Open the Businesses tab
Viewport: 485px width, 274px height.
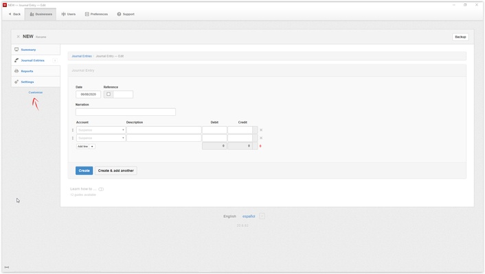pos(41,14)
